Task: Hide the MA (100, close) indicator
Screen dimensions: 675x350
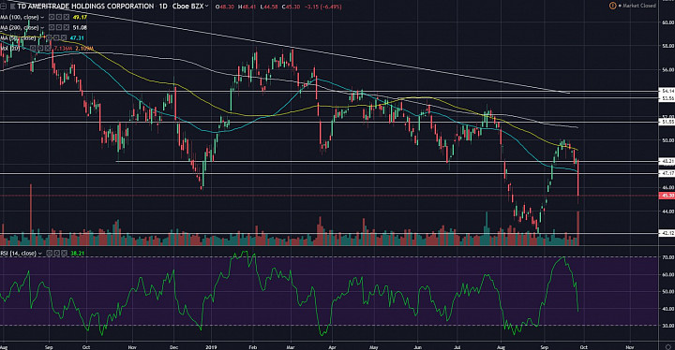Action: coord(52,17)
